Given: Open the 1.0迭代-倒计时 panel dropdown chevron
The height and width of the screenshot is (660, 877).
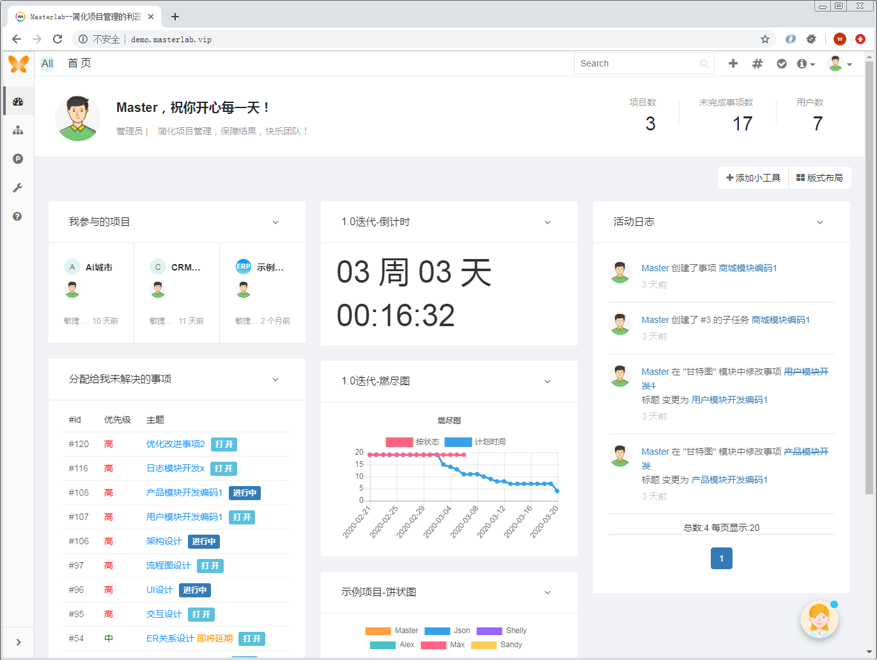Looking at the screenshot, I should coord(548,222).
